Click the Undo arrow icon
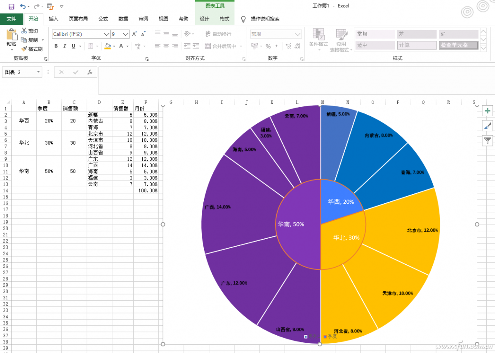Screen dimensions: 495x353 pos(23,6)
